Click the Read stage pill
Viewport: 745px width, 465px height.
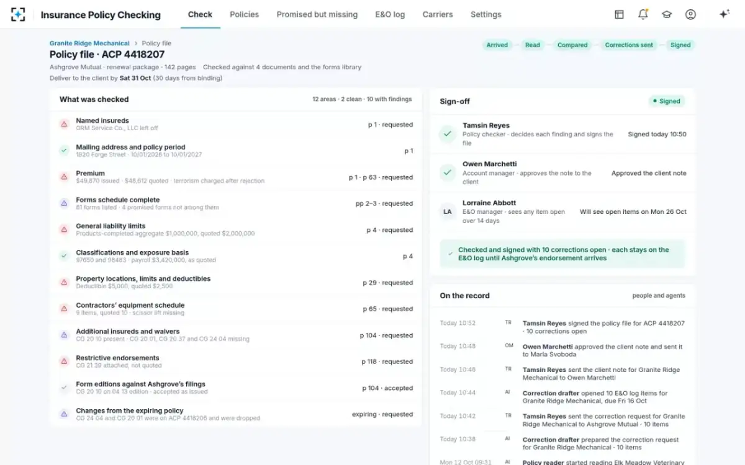[533, 45]
